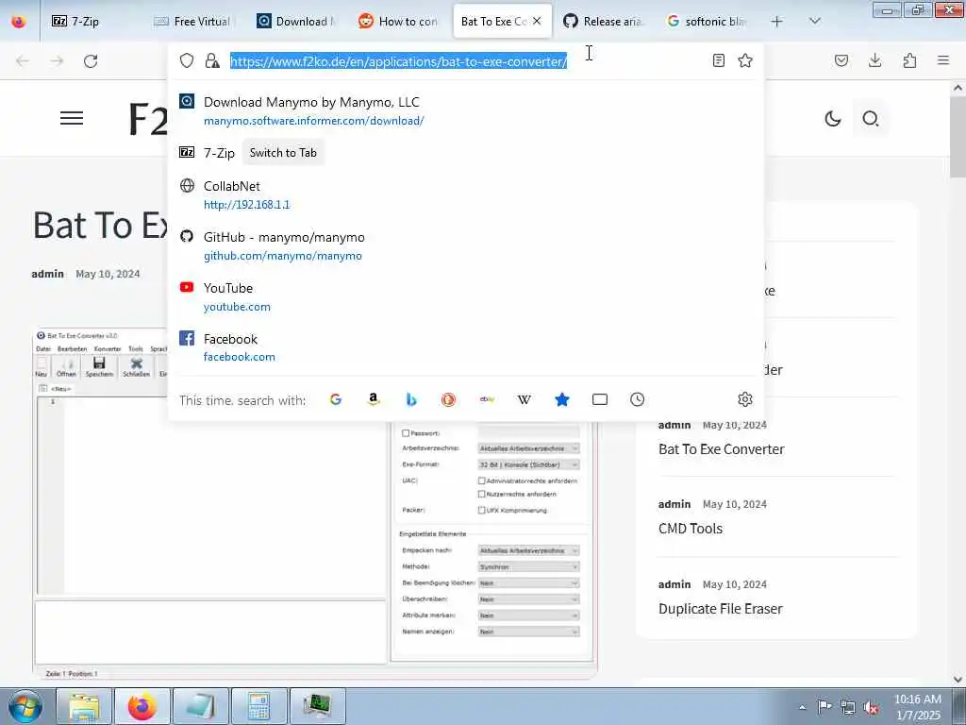Viewport: 966px width, 725px height.
Task: Select the Facebook suggestion
Action: click(465, 347)
